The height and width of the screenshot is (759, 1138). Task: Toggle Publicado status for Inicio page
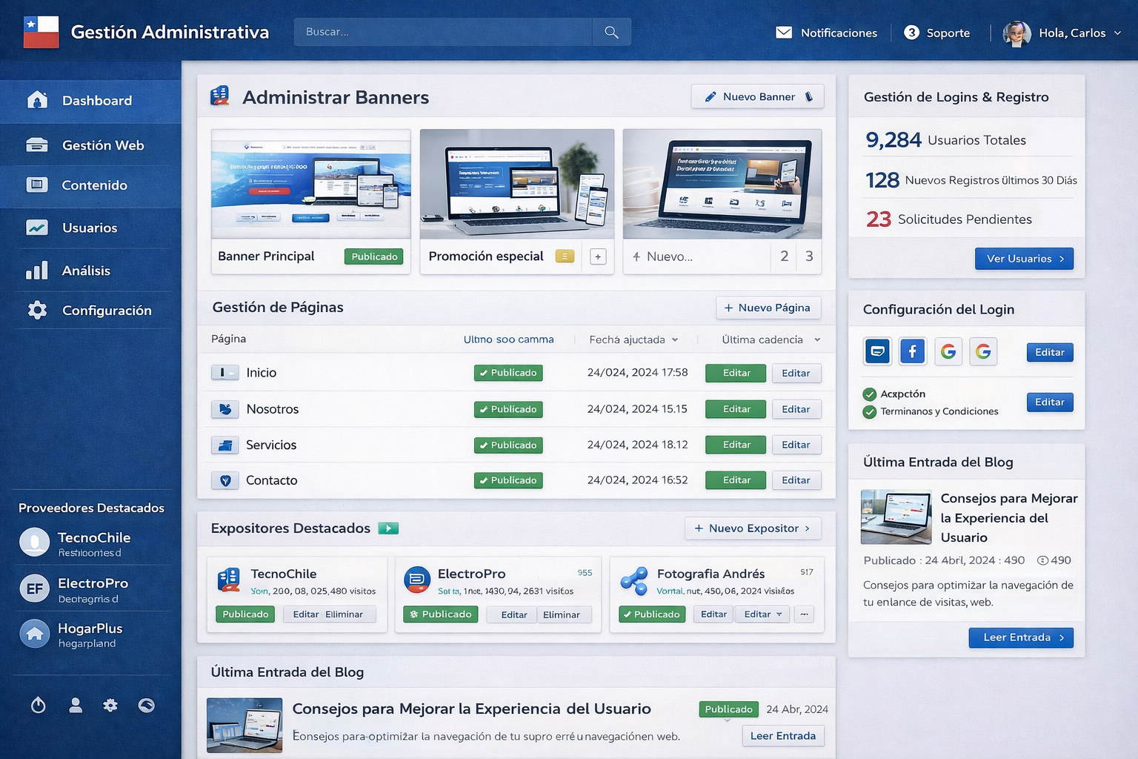click(508, 373)
